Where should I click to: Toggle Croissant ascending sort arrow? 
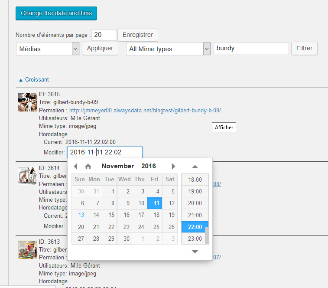(x=21, y=80)
